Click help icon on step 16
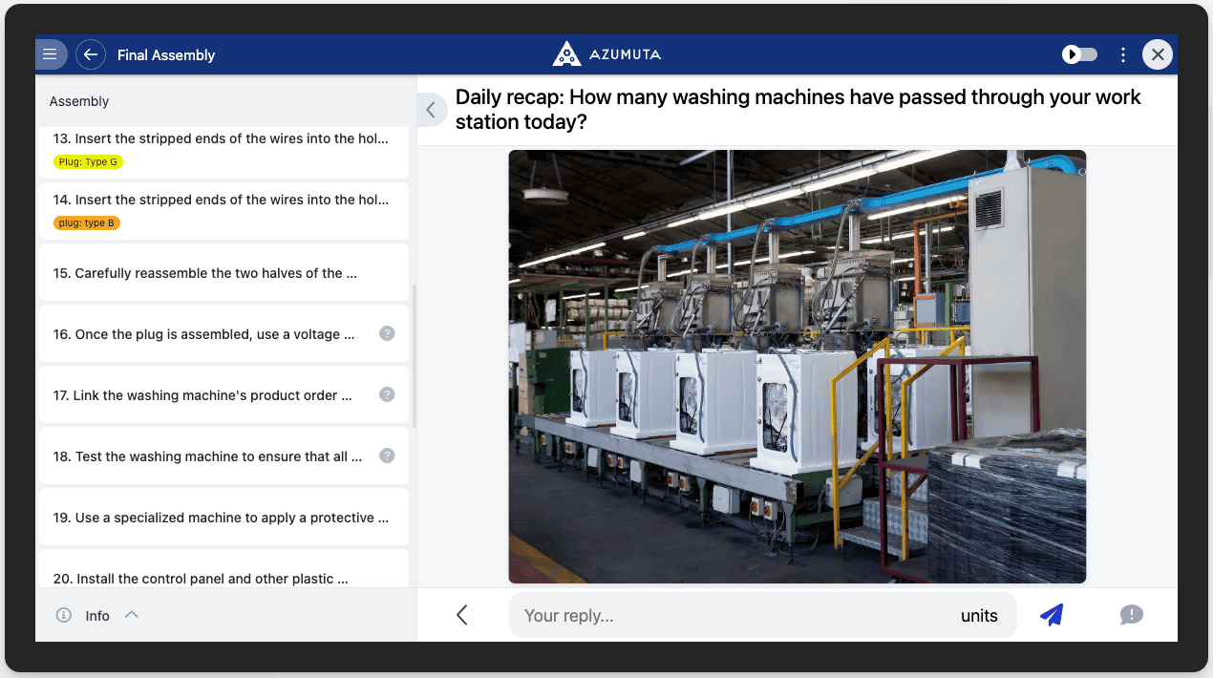Screen dimensions: 1213x678 (x=387, y=333)
